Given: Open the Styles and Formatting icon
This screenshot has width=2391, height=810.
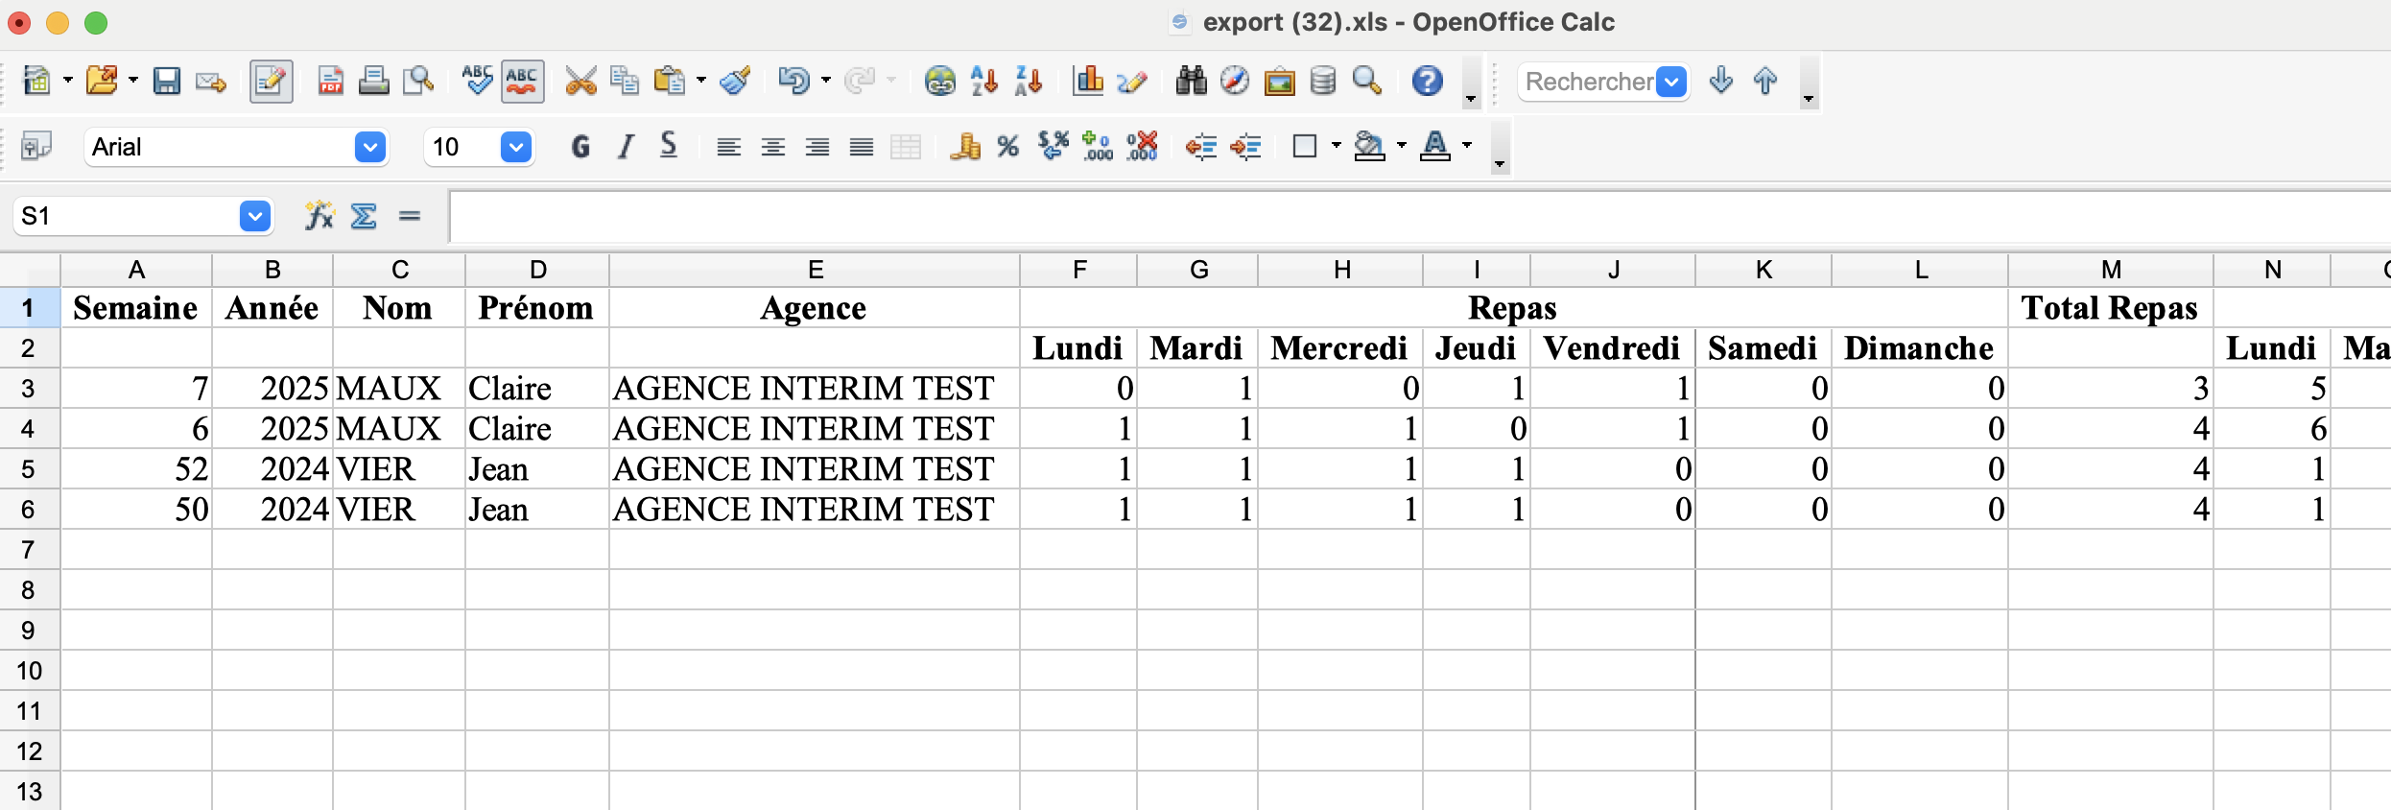Looking at the screenshot, I should point(36,146).
